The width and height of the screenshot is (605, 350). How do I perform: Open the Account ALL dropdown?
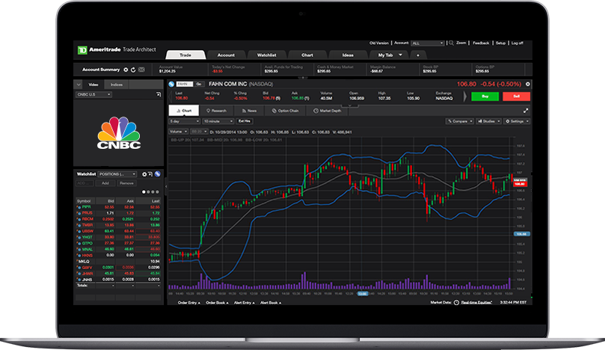[428, 43]
